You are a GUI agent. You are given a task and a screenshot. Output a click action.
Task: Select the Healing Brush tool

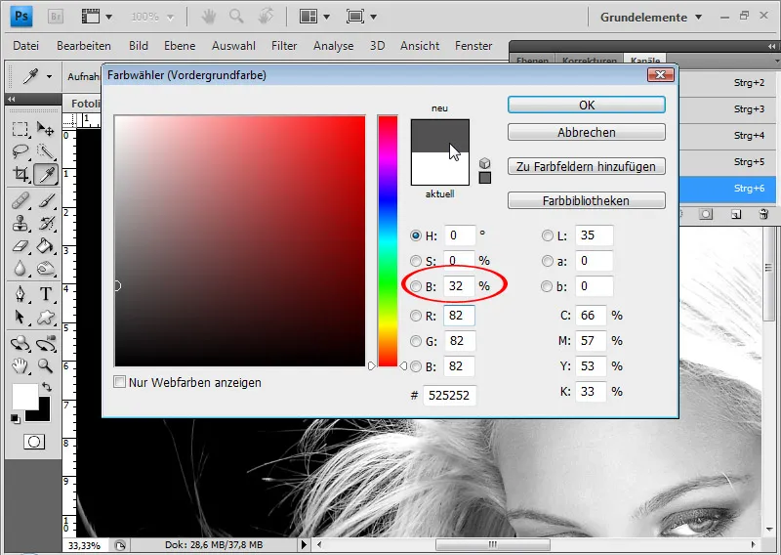point(20,201)
